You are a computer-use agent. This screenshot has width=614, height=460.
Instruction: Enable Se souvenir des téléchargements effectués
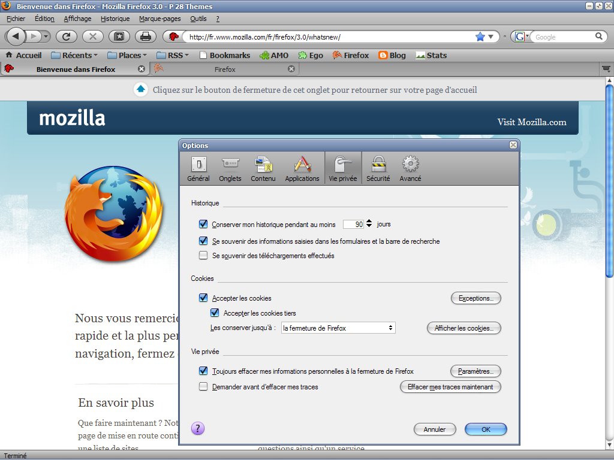(203, 255)
